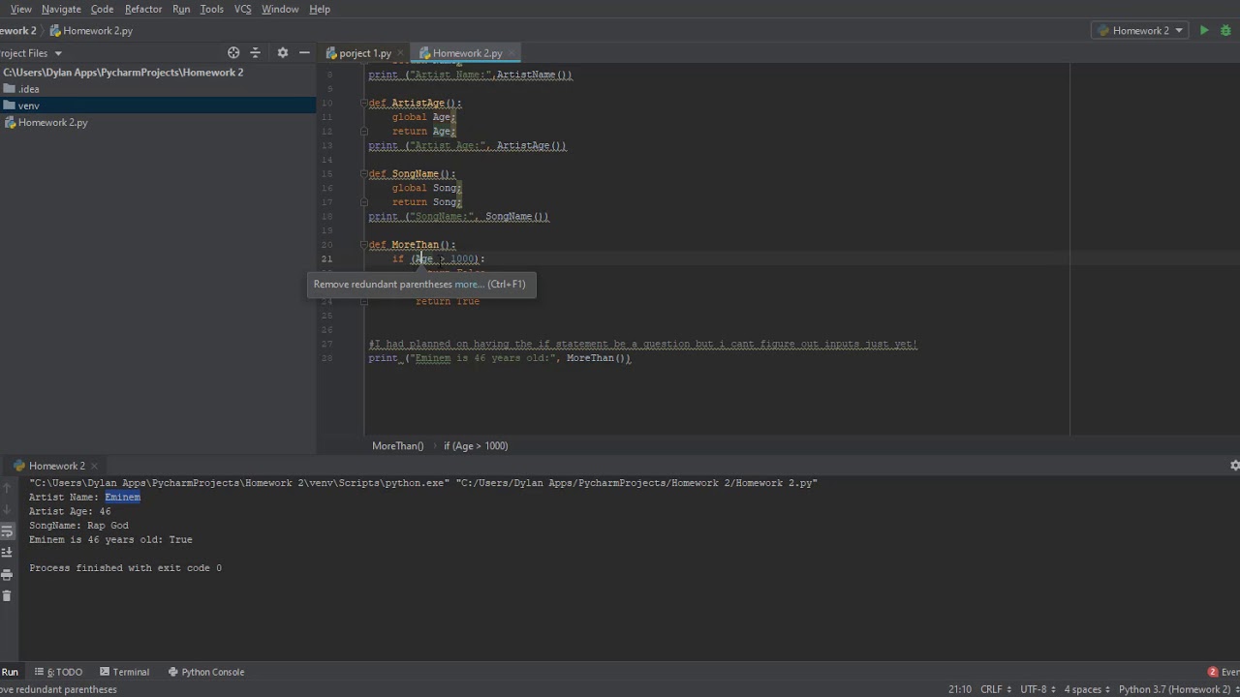Click the 'Process finished with exit code 0' line
Screen dimensions: 1240x697
125,568
